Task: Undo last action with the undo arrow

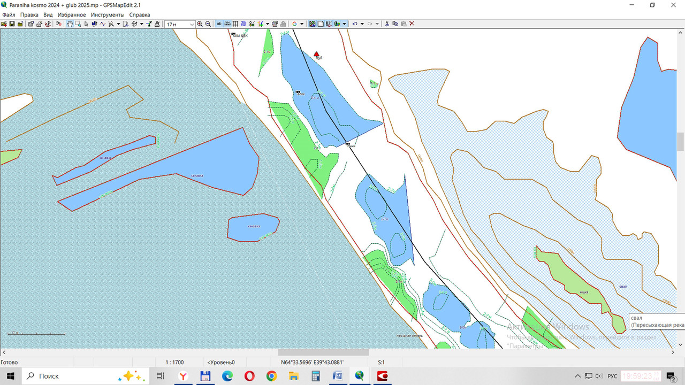Action: click(355, 24)
